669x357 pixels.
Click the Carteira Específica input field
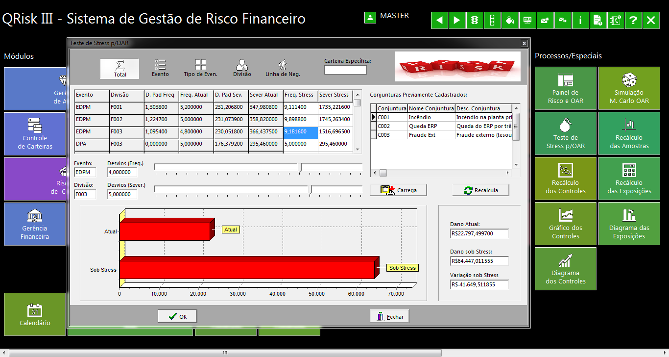pos(345,70)
